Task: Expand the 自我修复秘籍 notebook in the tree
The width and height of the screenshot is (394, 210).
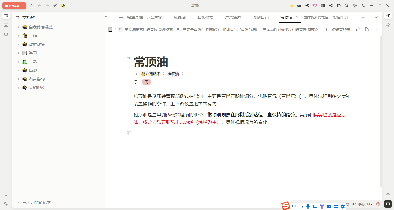Action: 18,27
